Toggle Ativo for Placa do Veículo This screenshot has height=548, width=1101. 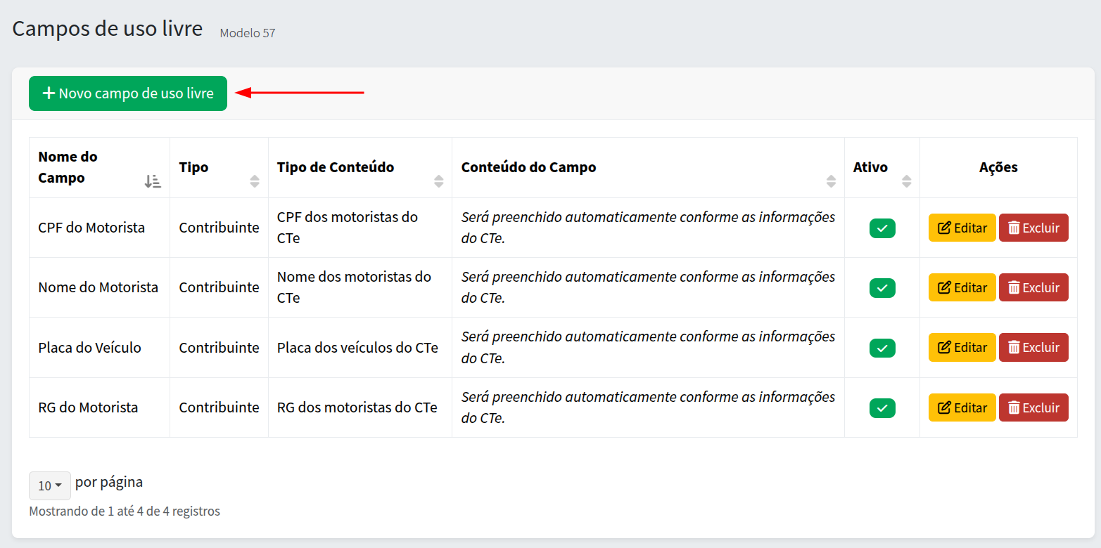tap(882, 348)
